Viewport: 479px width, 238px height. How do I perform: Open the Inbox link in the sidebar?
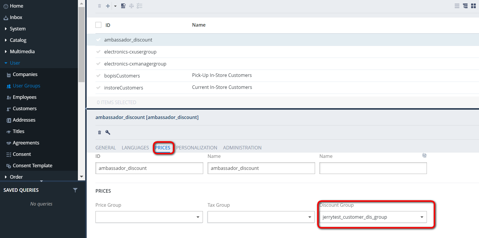click(16, 17)
